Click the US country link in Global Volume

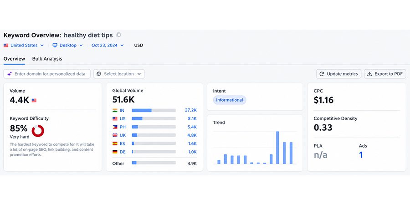(x=123, y=119)
